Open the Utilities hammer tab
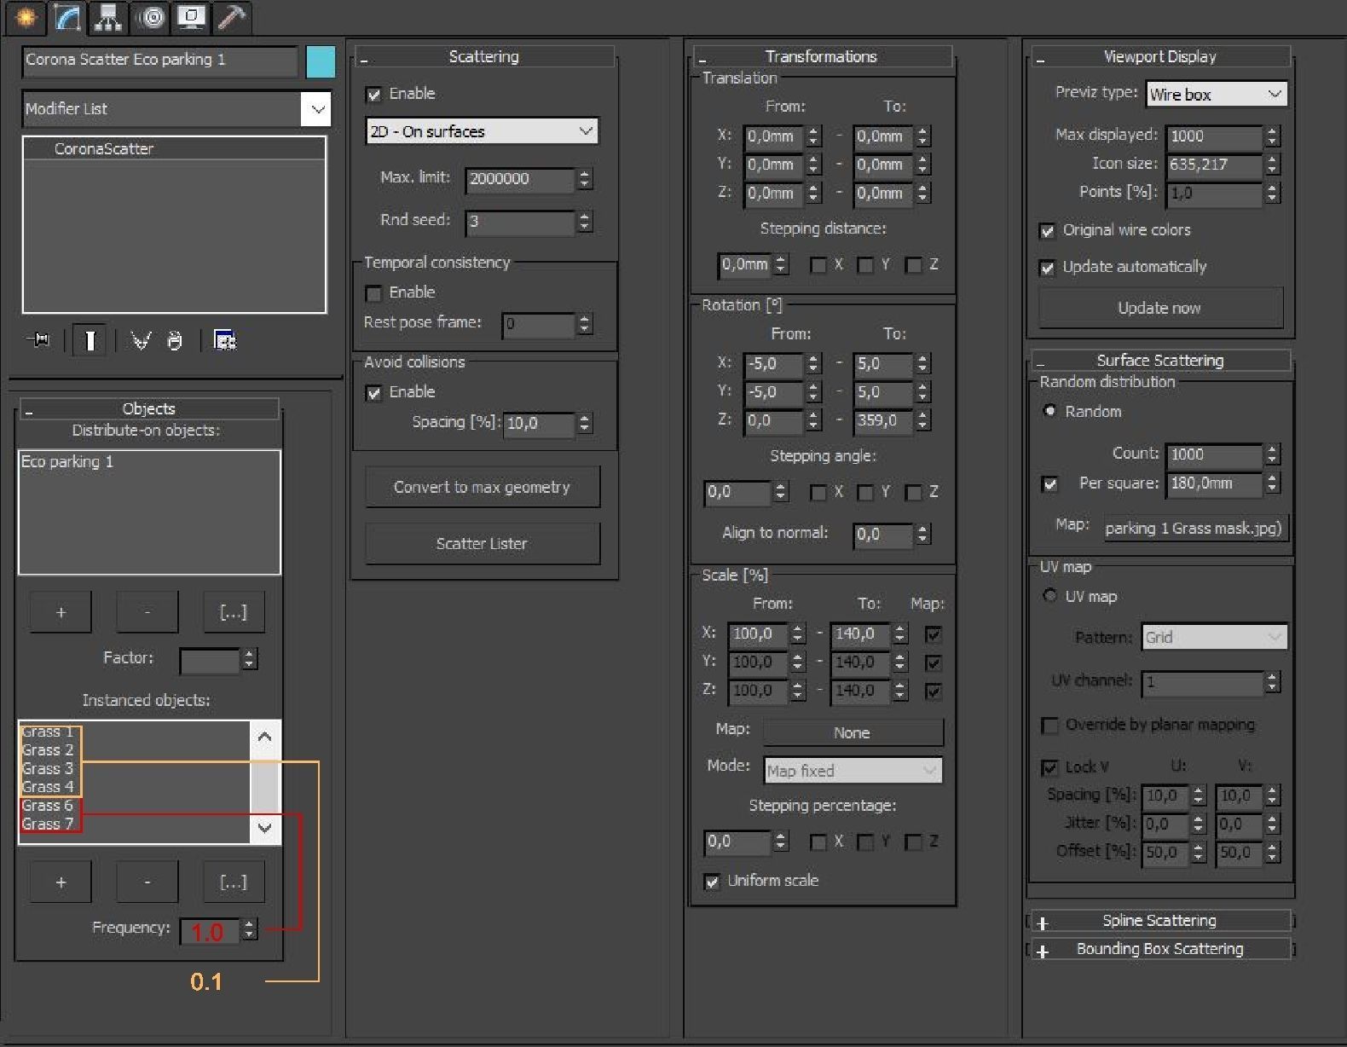The width and height of the screenshot is (1347, 1047). [x=231, y=17]
